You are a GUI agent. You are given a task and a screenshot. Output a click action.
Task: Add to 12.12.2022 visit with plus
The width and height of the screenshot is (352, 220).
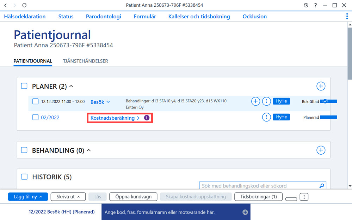255,101
